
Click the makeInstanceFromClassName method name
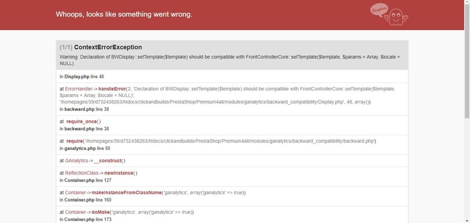126,193
